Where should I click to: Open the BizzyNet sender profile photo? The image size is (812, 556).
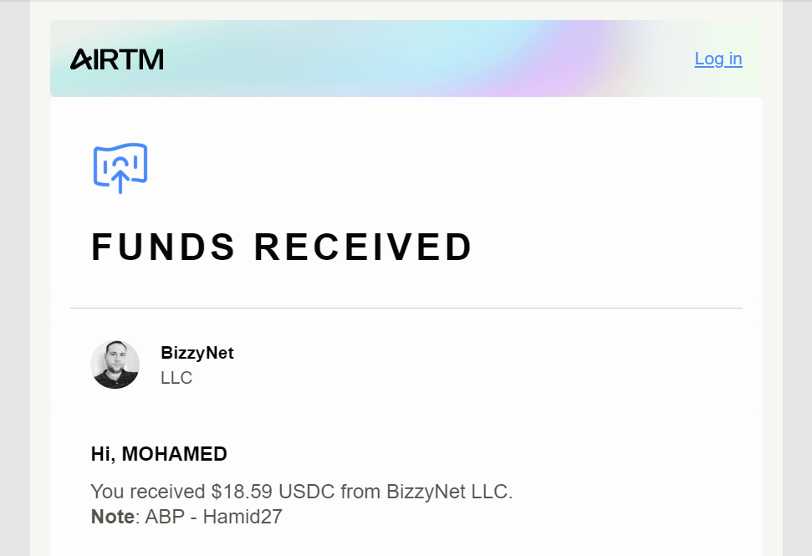(115, 365)
